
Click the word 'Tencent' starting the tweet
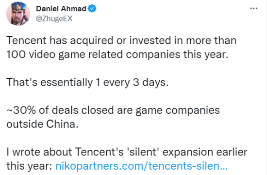[x=26, y=41]
